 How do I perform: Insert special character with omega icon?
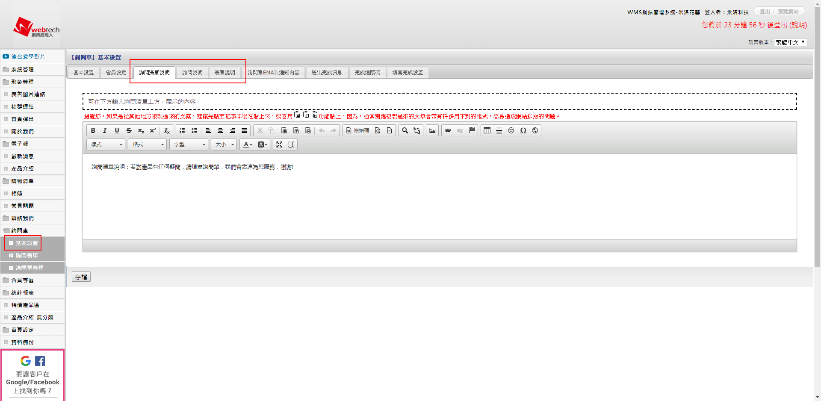click(523, 131)
